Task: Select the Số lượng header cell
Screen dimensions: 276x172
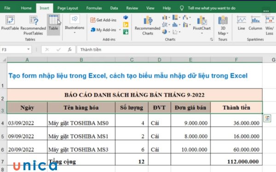Action: click(x=132, y=107)
